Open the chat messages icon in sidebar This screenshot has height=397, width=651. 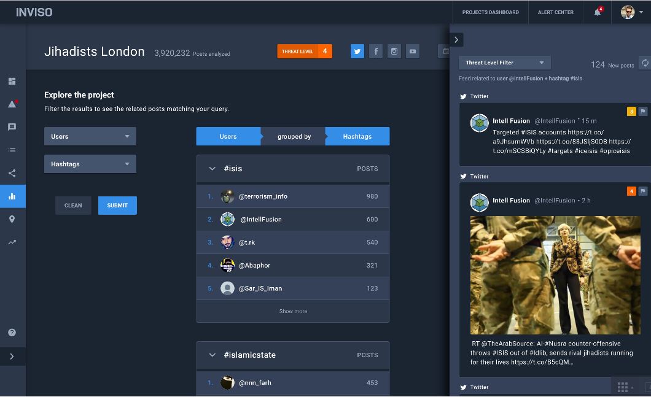pyautogui.click(x=12, y=127)
